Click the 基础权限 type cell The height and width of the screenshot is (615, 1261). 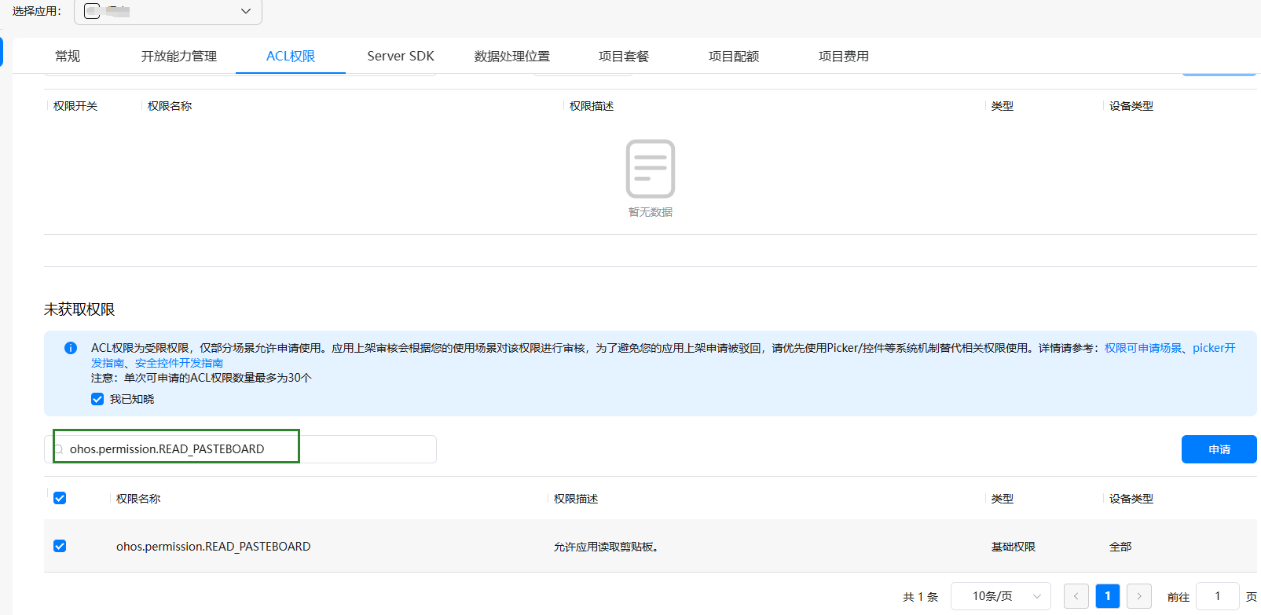click(x=1014, y=547)
